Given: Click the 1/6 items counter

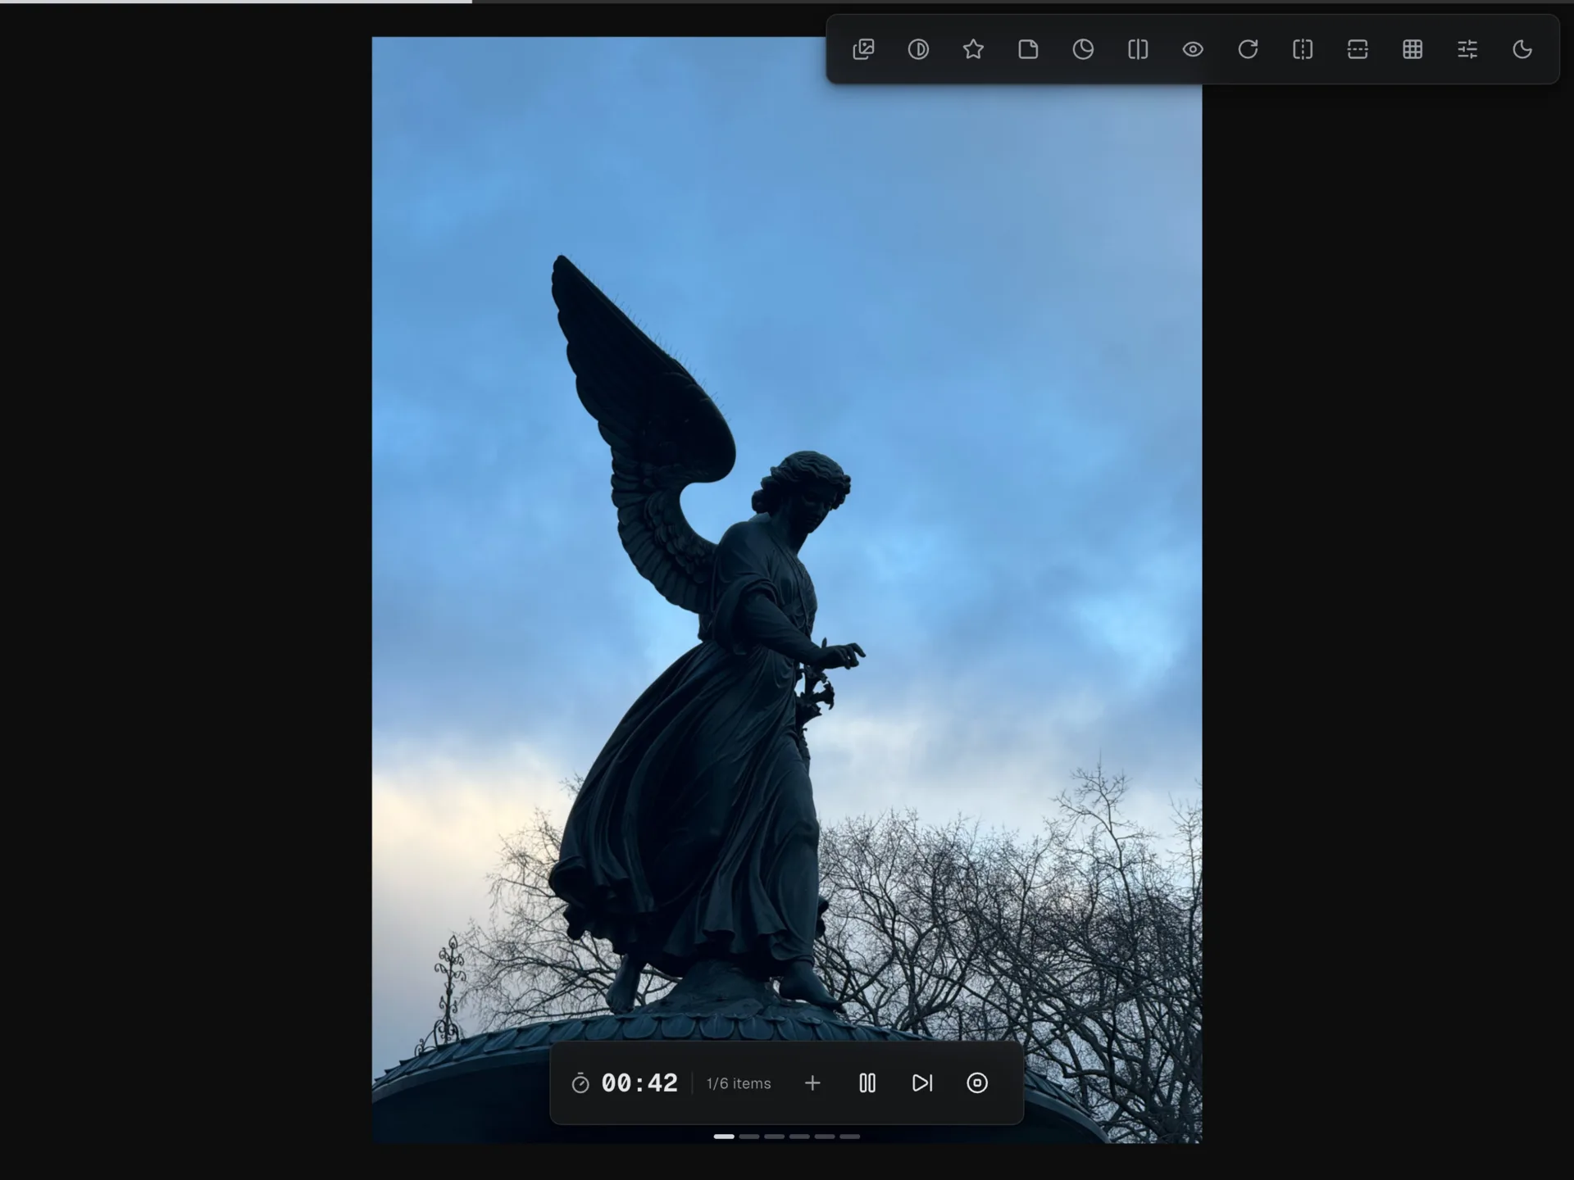Looking at the screenshot, I should point(739,1083).
